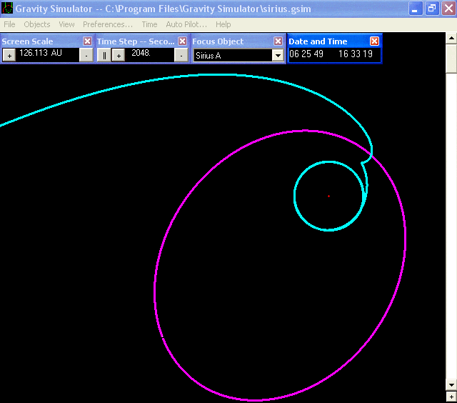Expand the Focus Object dropdown arrow
457x403 pixels.
tap(278, 56)
